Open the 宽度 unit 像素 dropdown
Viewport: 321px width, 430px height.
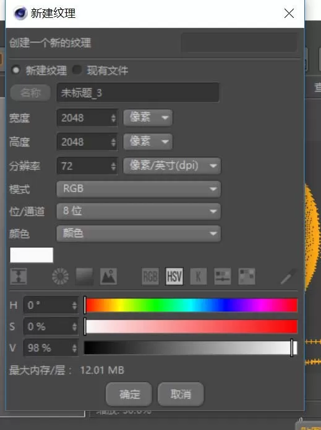[x=148, y=118]
